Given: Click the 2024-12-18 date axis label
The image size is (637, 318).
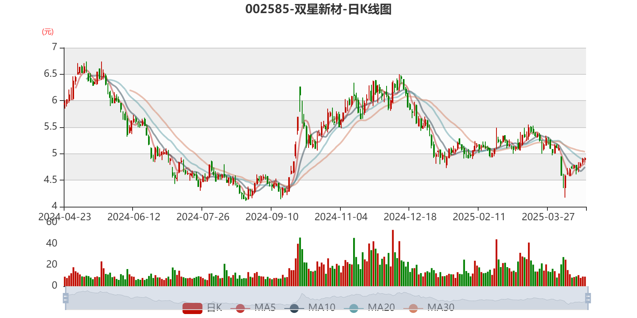Looking at the screenshot, I should [410, 217].
